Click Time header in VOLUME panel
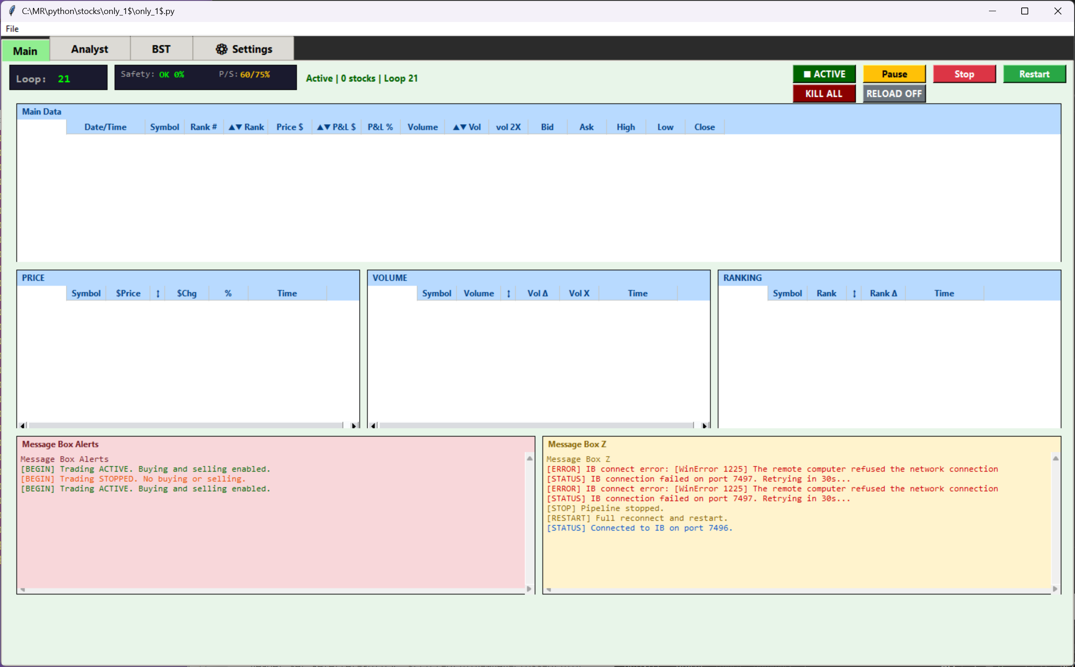This screenshot has width=1075, height=667. [x=638, y=293]
